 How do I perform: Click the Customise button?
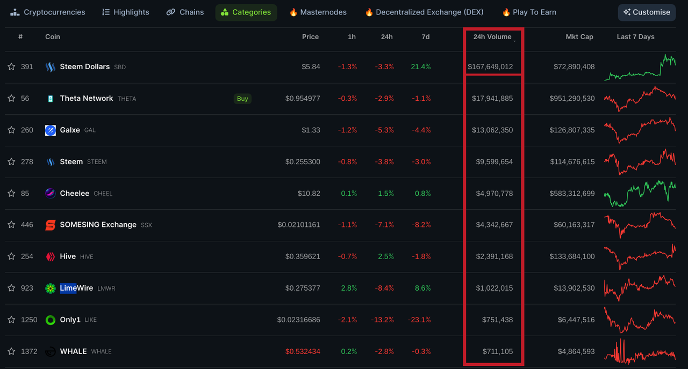pyautogui.click(x=647, y=12)
